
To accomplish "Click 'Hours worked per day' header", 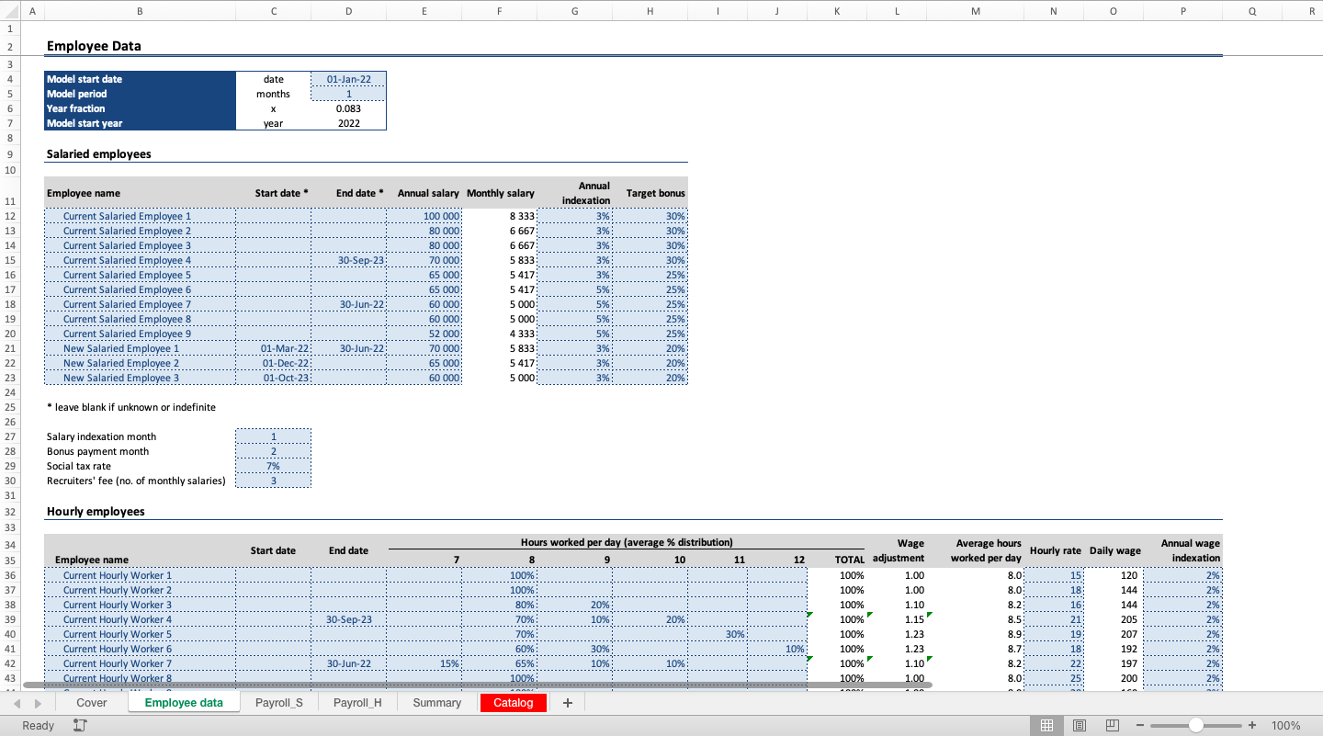I will (x=627, y=542).
